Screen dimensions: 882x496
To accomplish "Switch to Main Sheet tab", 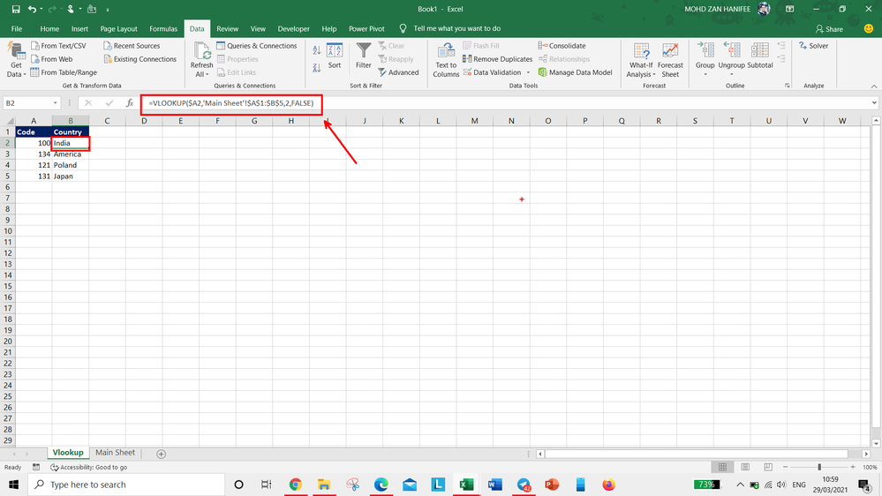I will (x=115, y=453).
